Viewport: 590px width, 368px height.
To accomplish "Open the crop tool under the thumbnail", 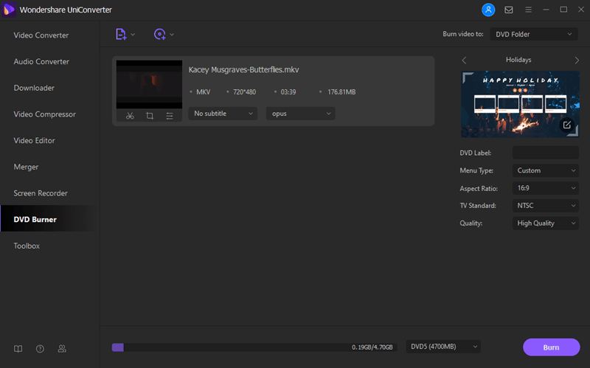I will (150, 116).
